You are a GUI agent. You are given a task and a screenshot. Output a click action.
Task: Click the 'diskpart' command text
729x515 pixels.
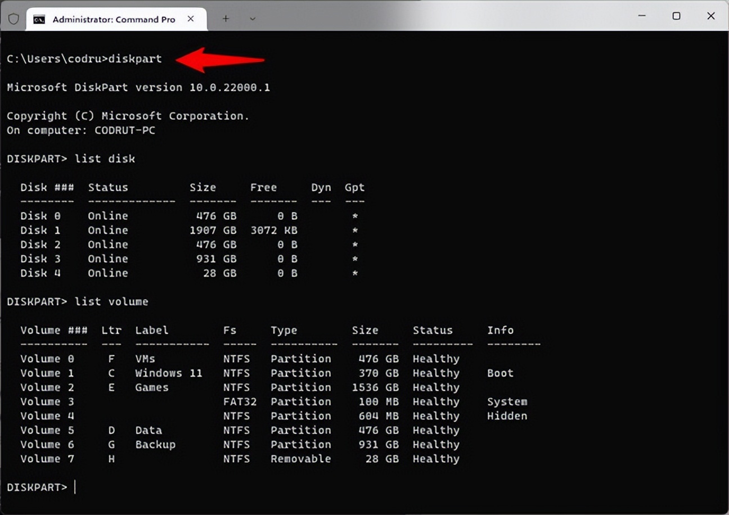point(135,59)
